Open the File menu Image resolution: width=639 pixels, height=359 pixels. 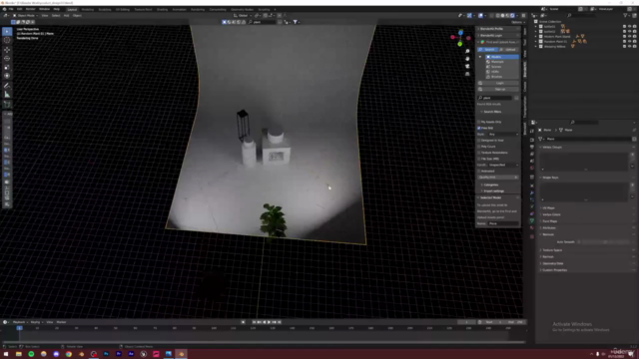point(11,9)
